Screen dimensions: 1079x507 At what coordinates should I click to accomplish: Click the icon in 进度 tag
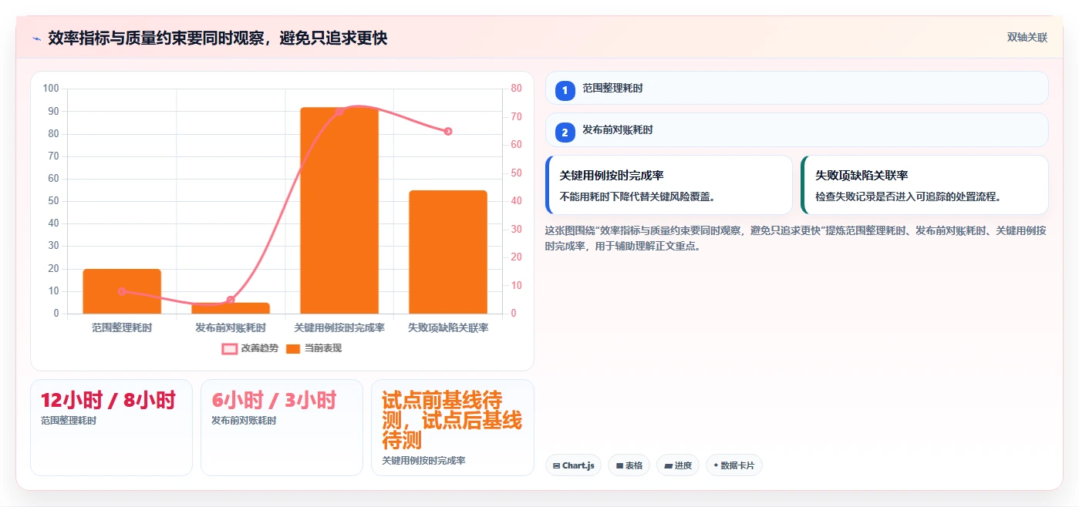coord(669,466)
